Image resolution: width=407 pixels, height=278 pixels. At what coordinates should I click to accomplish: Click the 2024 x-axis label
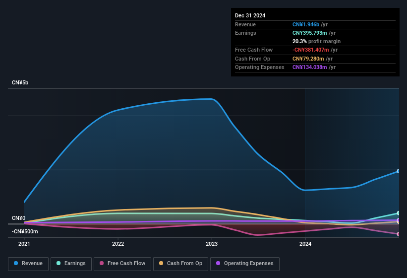[x=305, y=244]
